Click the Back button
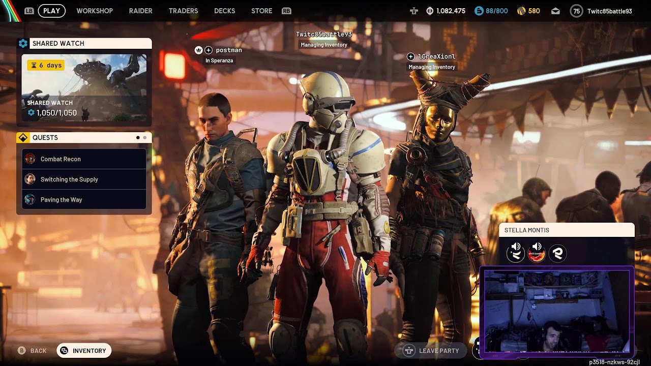The width and height of the screenshot is (651, 366). pyautogui.click(x=32, y=351)
